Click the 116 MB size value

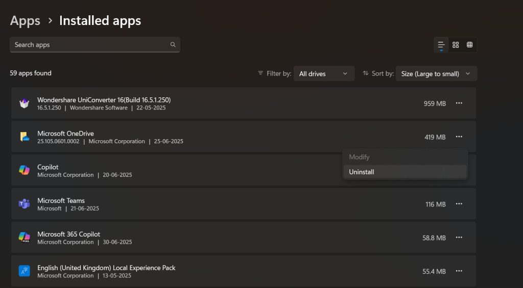coord(436,204)
